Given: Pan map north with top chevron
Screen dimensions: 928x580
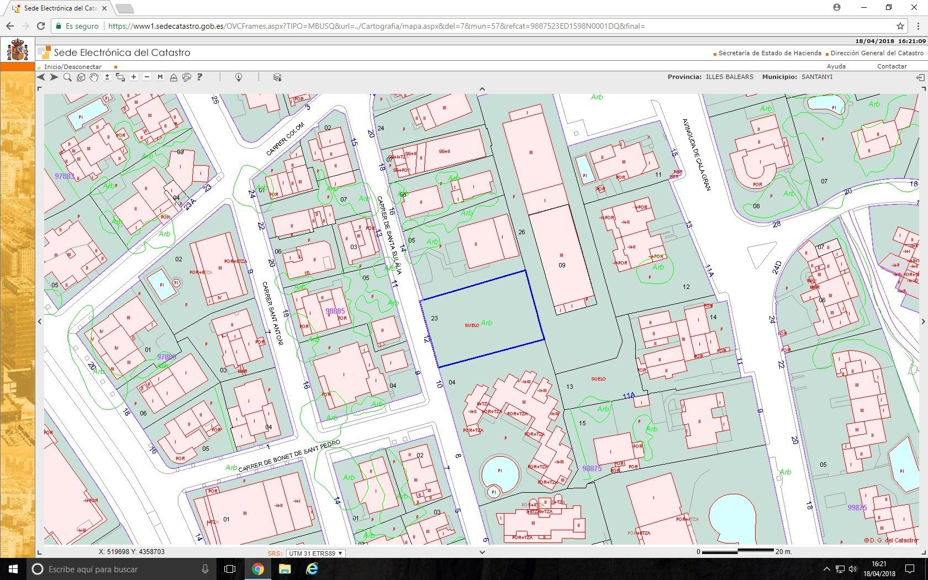Looking at the screenshot, I should click(x=482, y=89).
